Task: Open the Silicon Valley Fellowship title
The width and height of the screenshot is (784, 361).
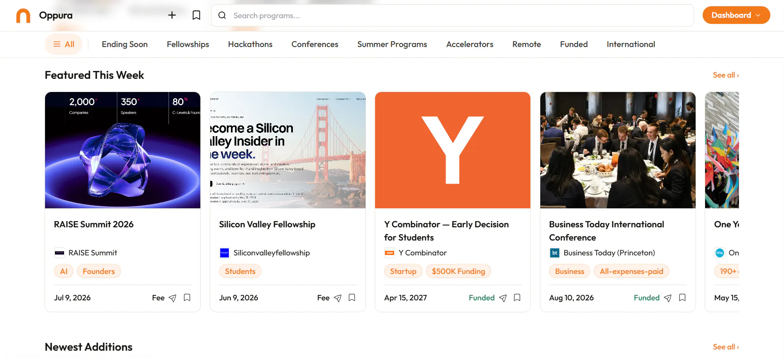Action: click(x=267, y=224)
